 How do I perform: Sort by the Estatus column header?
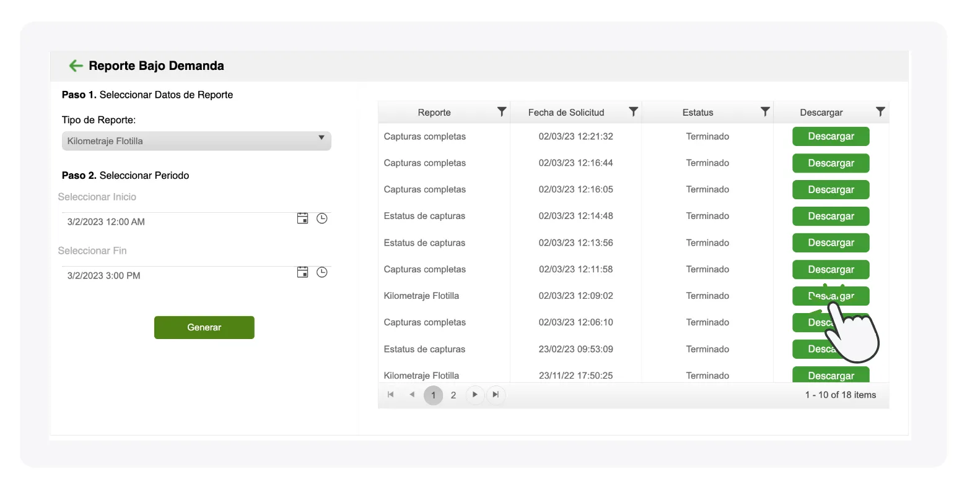[x=698, y=113]
